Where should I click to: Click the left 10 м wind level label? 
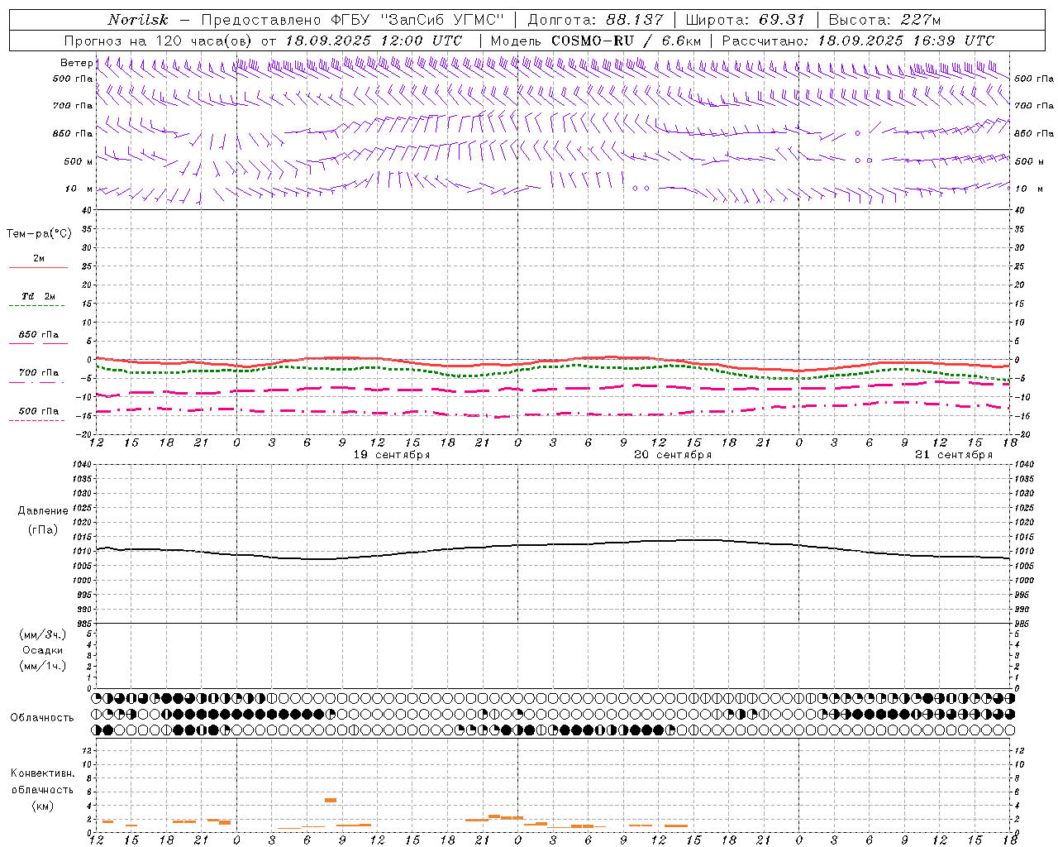(79, 189)
